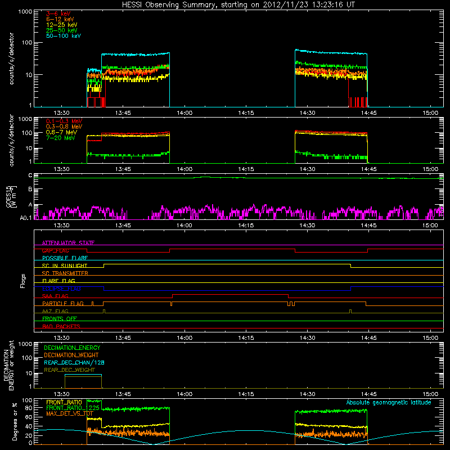Click the Flags axis label

(23, 281)
